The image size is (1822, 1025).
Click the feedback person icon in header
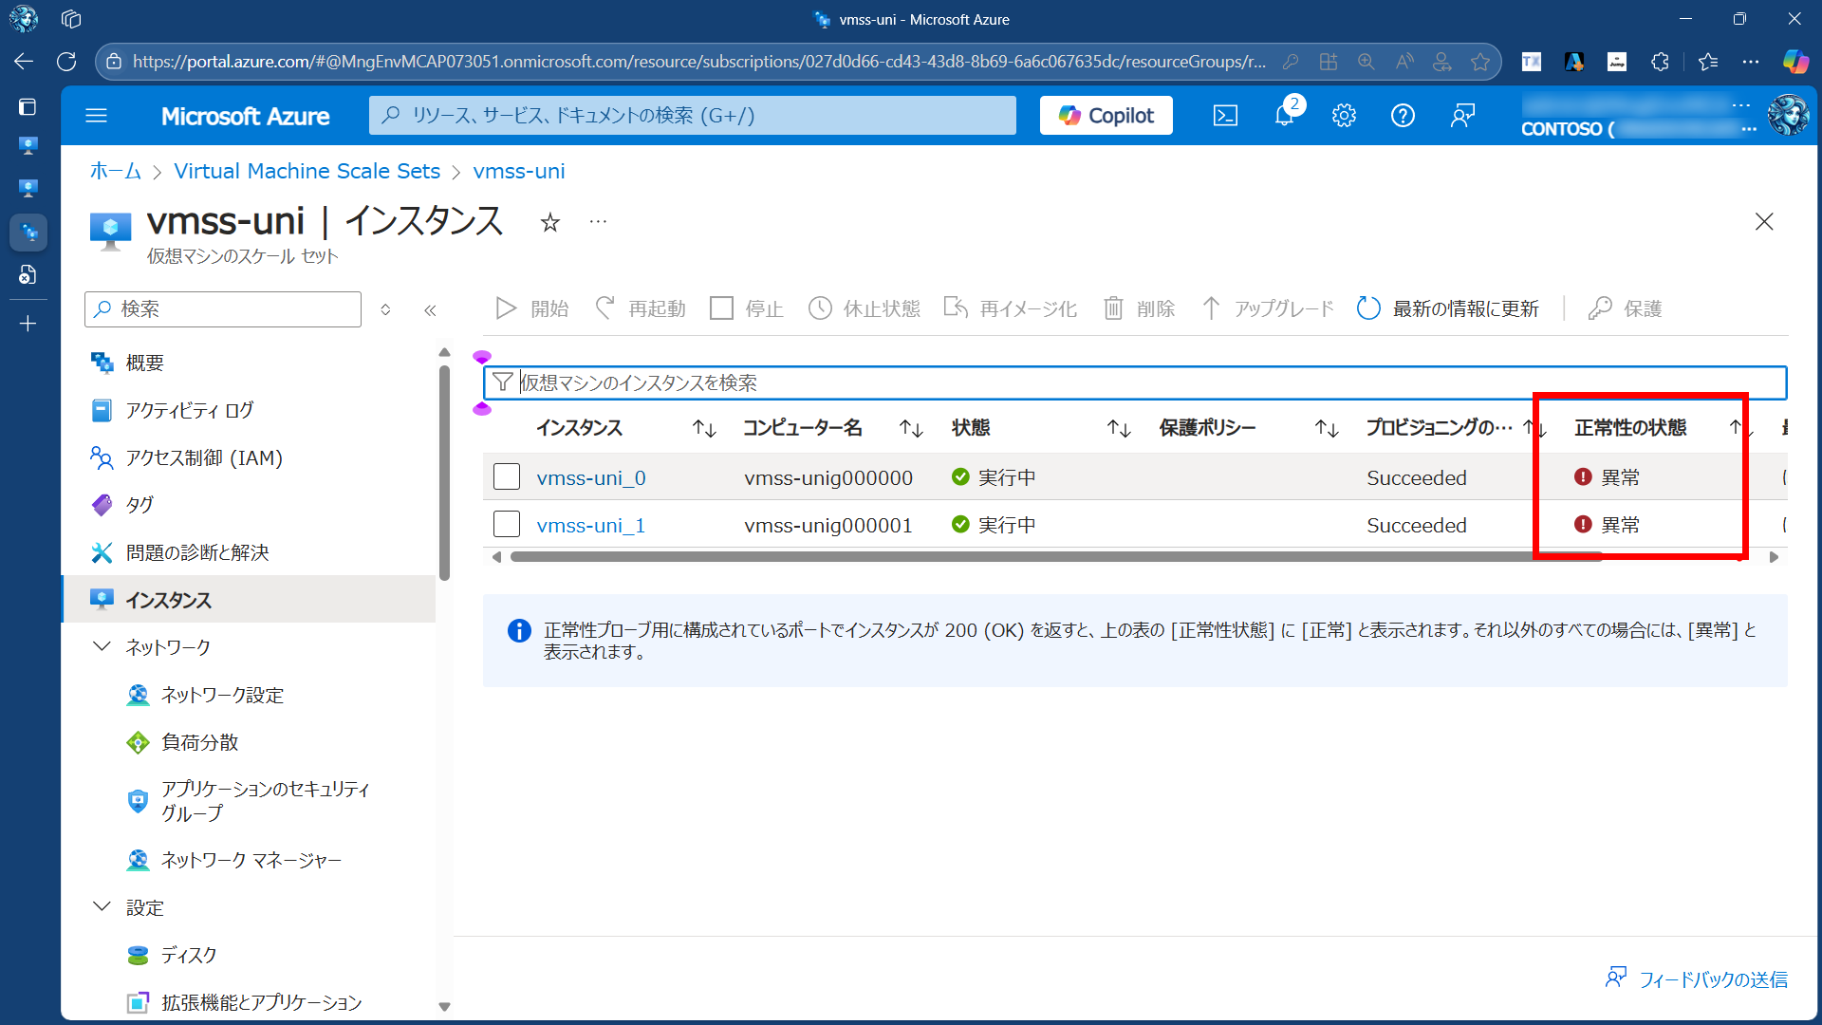pyautogui.click(x=1462, y=116)
